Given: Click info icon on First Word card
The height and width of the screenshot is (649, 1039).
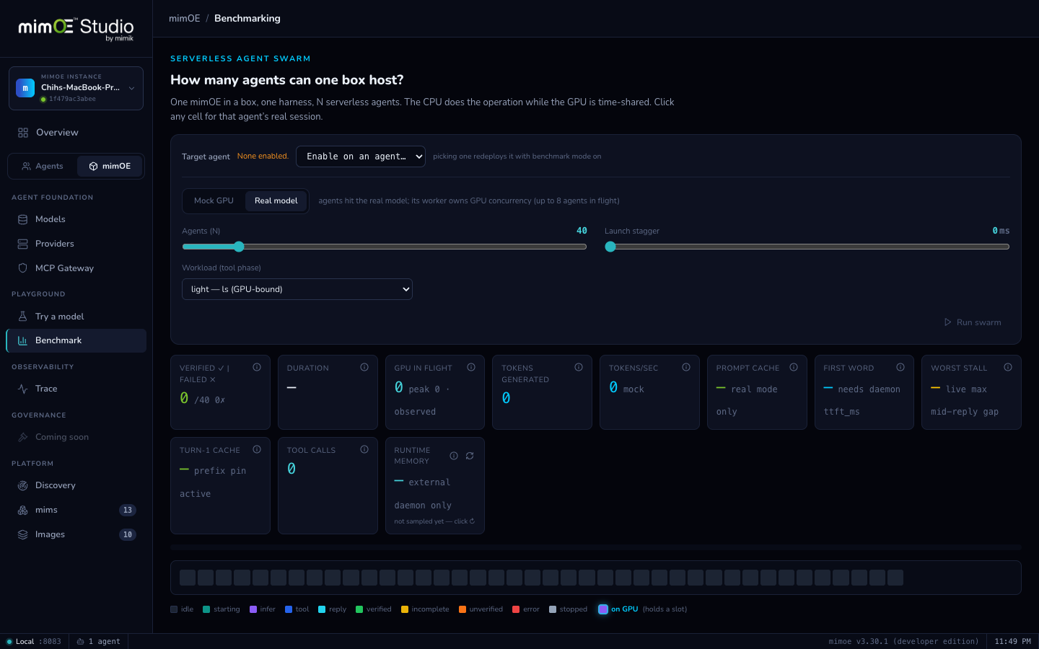Looking at the screenshot, I should coord(900,367).
